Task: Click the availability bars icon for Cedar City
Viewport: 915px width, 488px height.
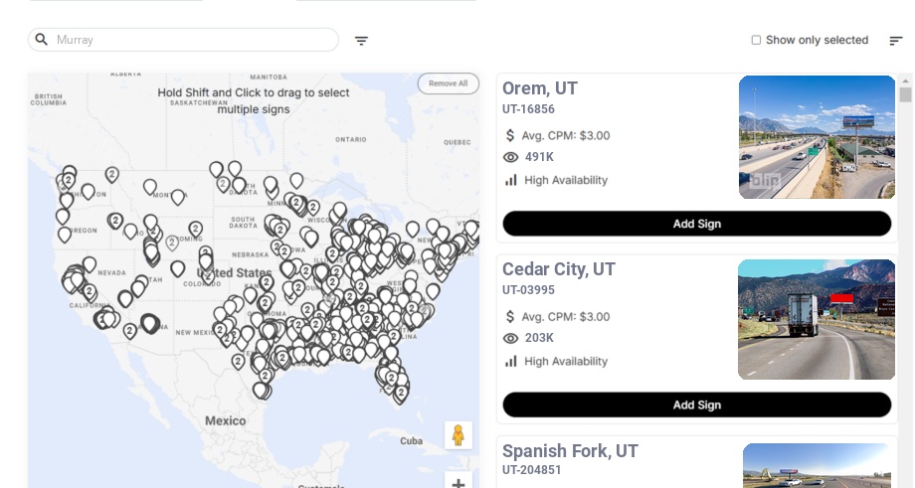Action: (511, 361)
